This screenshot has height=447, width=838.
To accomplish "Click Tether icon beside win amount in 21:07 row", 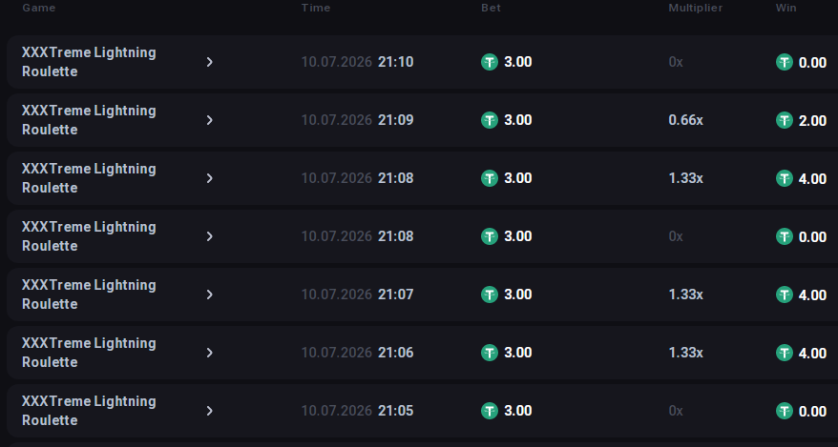I will coord(785,295).
